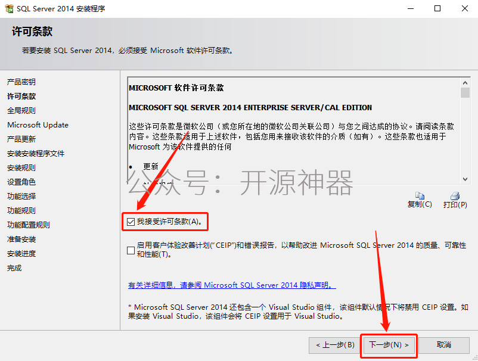The height and width of the screenshot is (361, 478).
Task: Select the 安装进度 step in sidebar
Action: 21,253
